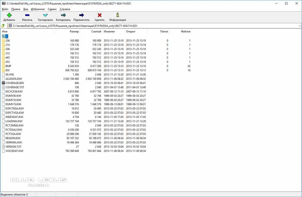
Task: Open the Сервис menu
Action: (x=52, y=9)
